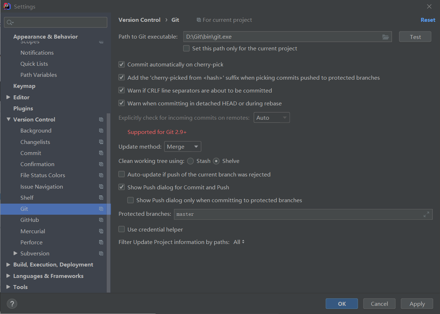Screen dimensions: 440x314
Task: Open the Update method Merge dropdown
Action: [183, 146]
